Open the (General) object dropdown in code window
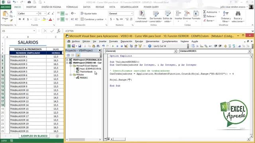The image size is (255, 143). pos(175,51)
